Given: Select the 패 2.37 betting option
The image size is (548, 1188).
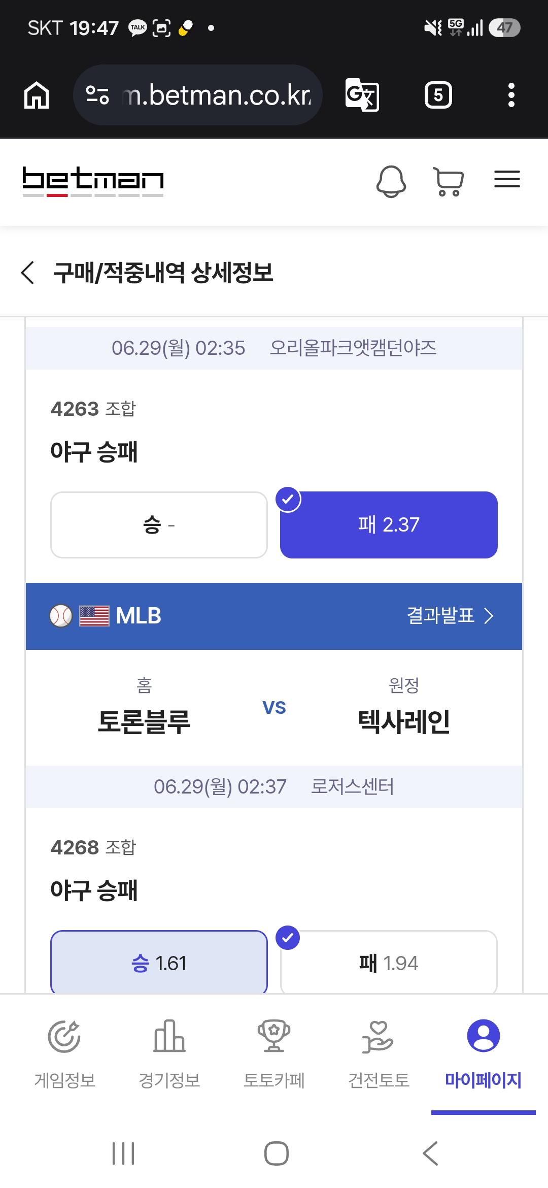Looking at the screenshot, I should pos(389,524).
